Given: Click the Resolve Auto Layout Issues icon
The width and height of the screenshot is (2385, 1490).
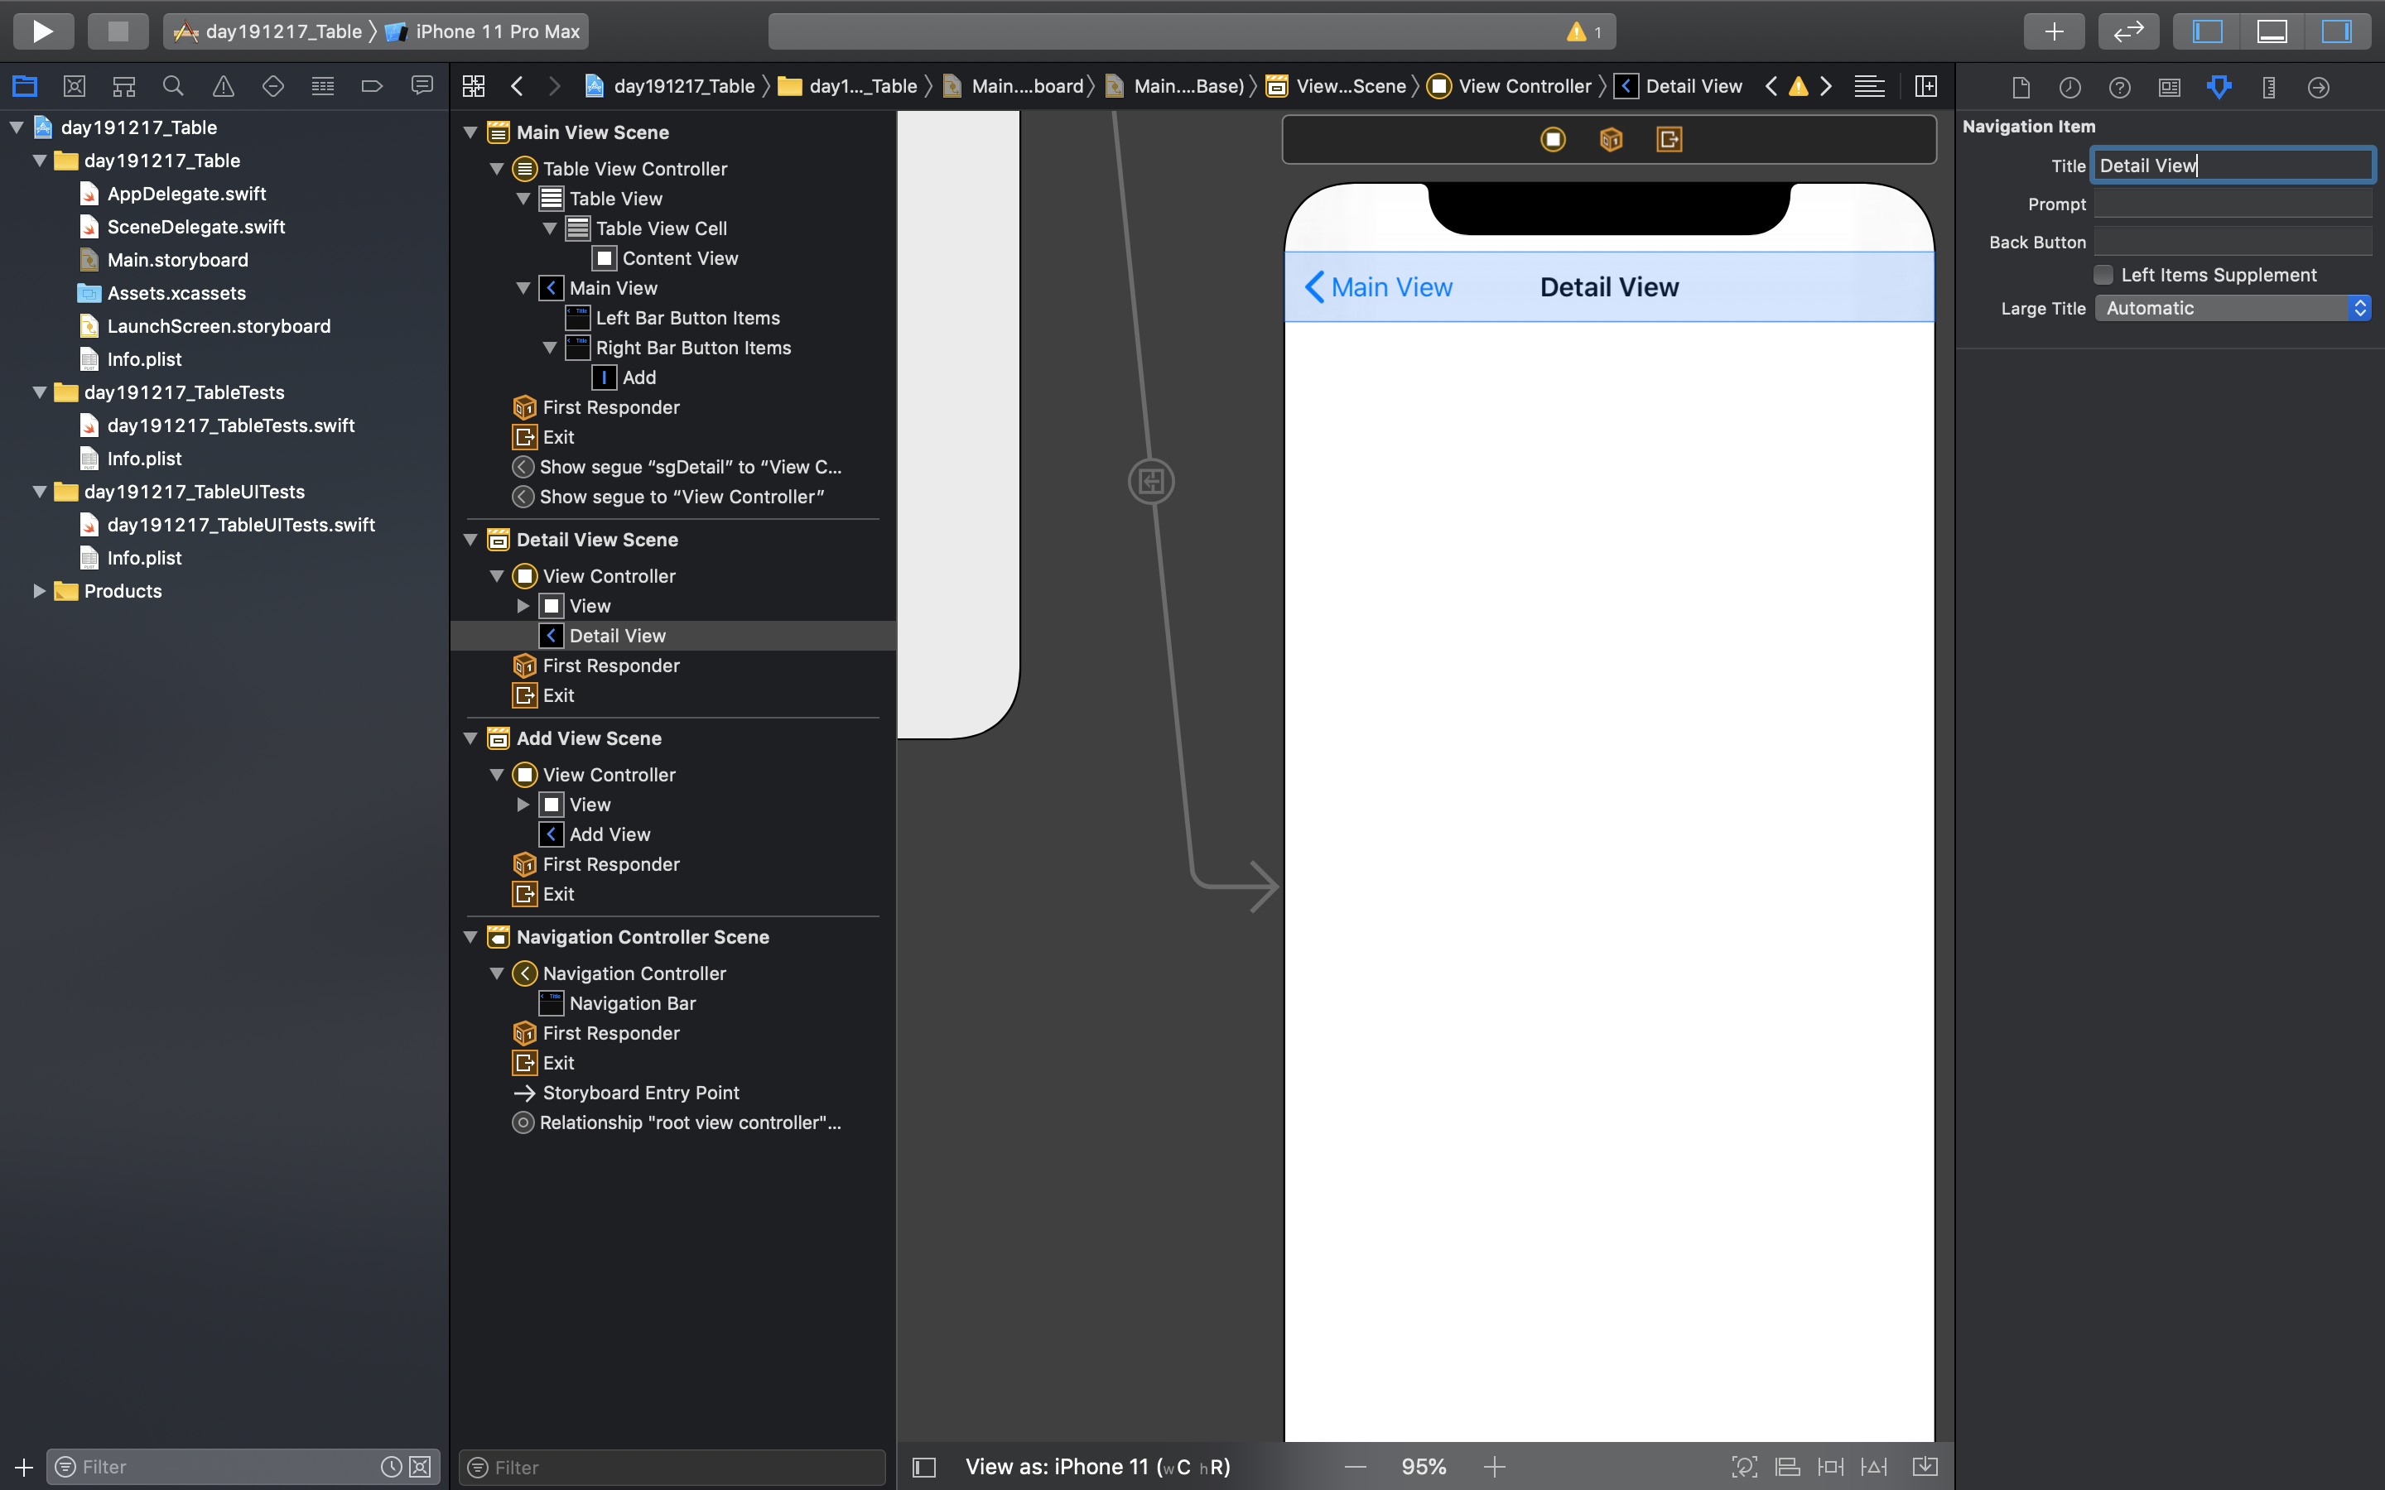Looking at the screenshot, I should coord(1875,1466).
